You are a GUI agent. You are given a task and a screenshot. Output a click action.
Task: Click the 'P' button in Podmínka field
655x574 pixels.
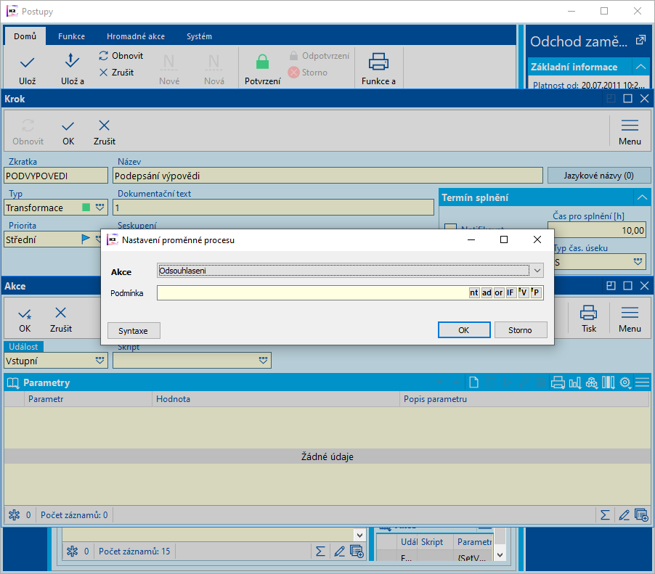(x=536, y=292)
